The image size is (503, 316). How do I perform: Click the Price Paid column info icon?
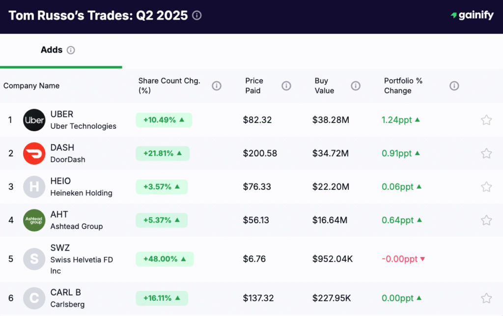(286, 86)
